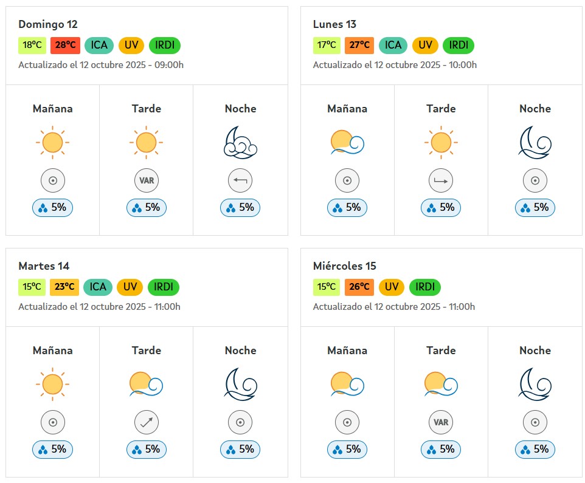585x483 pixels.
Task: Select the Miércoles 15 day heading
Action: [344, 266]
